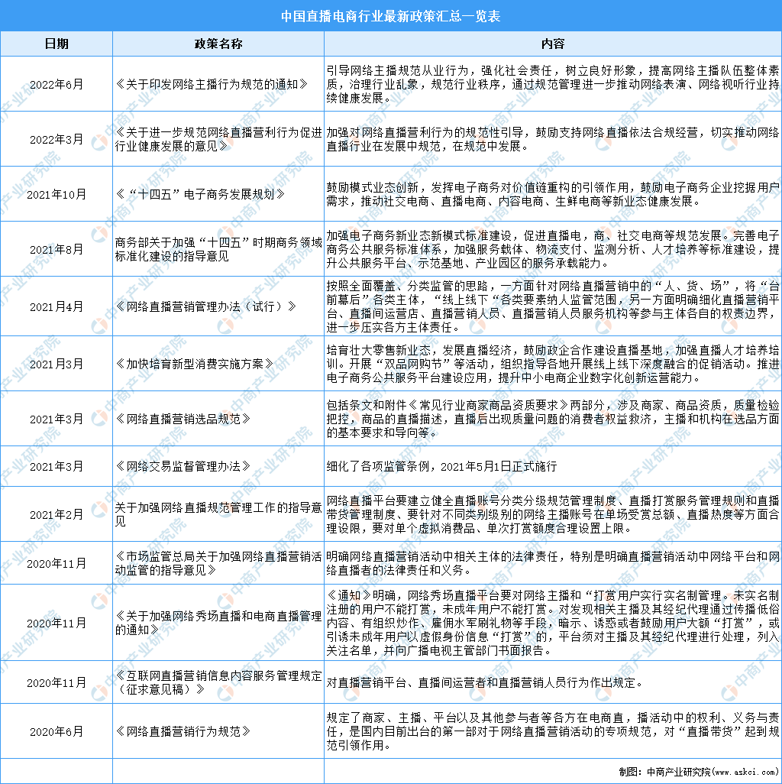This screenshot has width=782, height=784.
Task: Click the credit "制图：中商产业研究院(www.askci.com)"
Action: click(x=699, y=772)
